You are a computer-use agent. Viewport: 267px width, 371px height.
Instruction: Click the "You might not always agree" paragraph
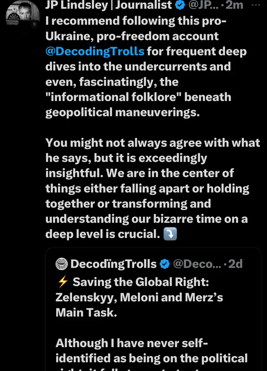(x=153, y=143)
